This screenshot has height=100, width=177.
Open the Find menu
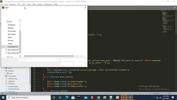click(19, 4)
